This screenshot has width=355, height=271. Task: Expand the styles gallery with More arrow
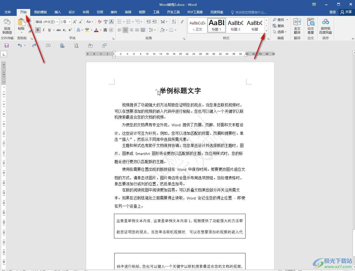tap(266, 31)
